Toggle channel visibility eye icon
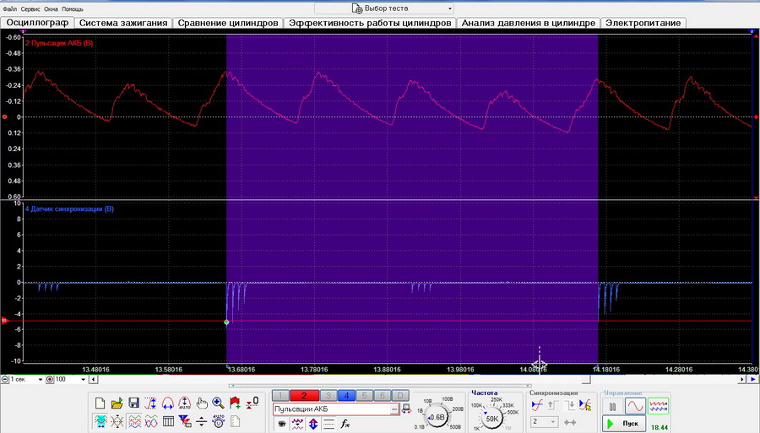 282,425
